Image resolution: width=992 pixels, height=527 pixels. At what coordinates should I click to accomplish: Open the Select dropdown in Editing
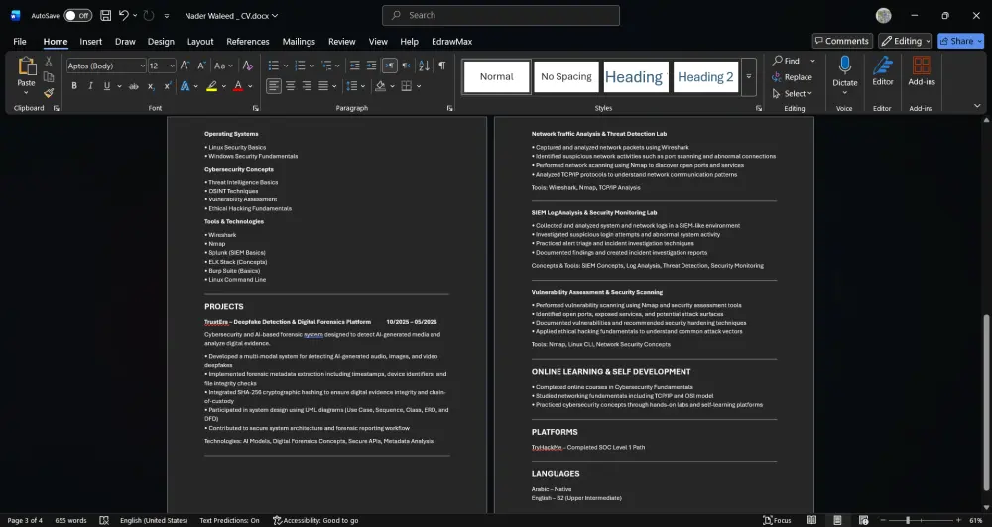pyautogui.click(x=792, y=93)
